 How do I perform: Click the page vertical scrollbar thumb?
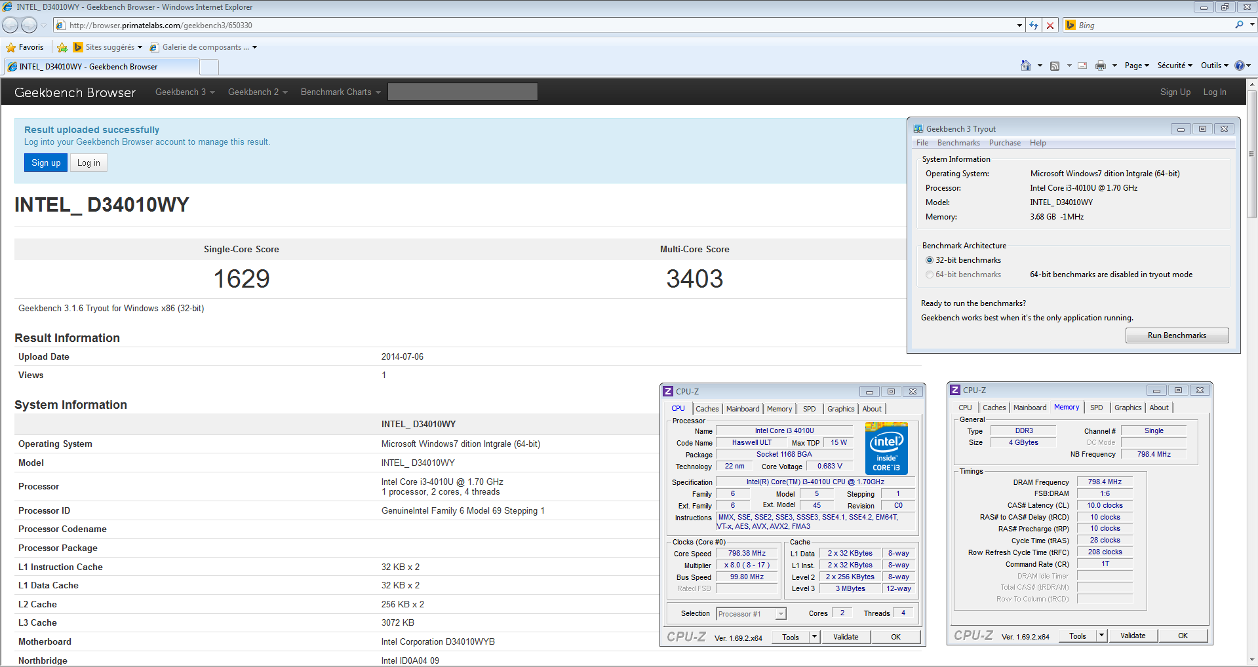[1252, 154]
